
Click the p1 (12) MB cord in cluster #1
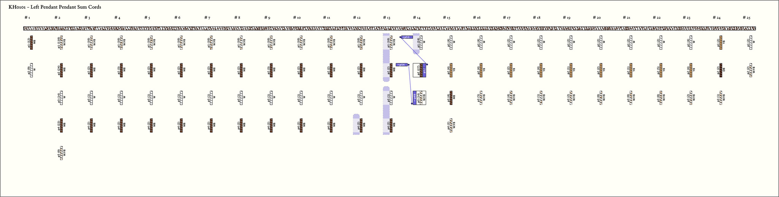click(x=31, y=43)
